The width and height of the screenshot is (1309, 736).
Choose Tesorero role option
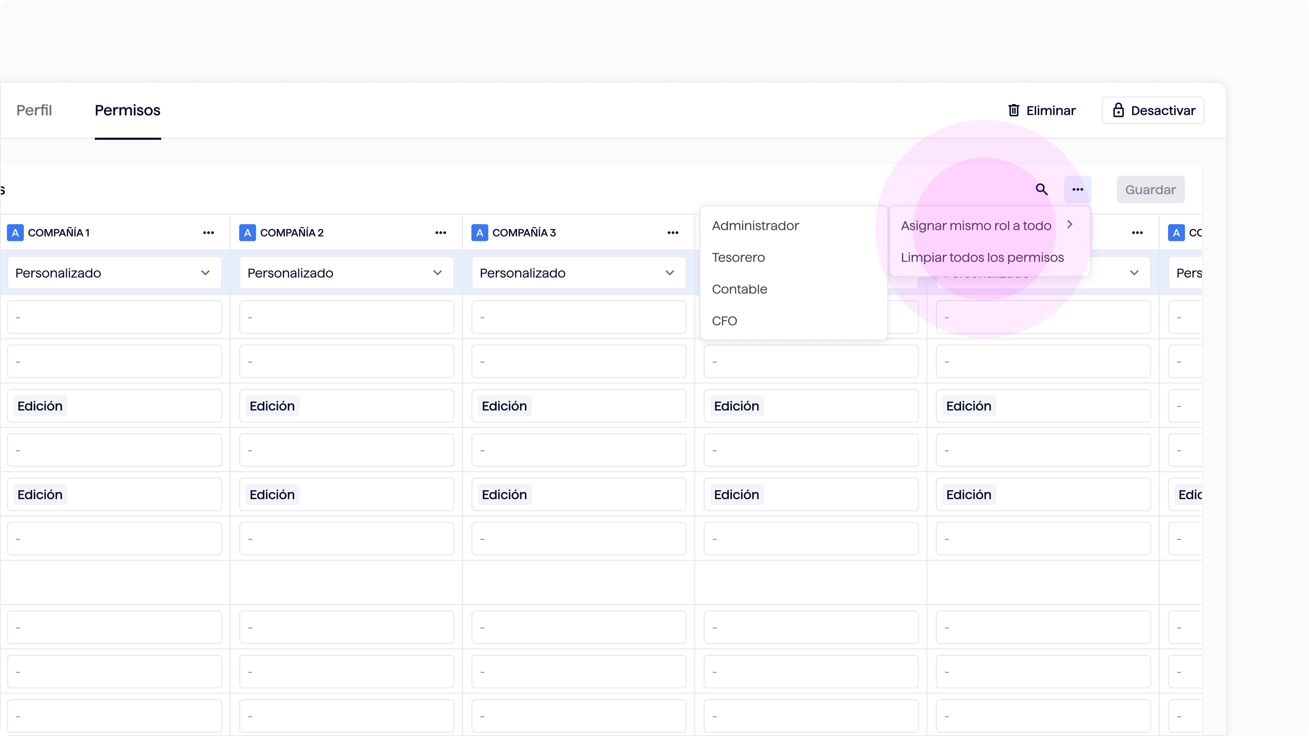click(x=738, y=258)
